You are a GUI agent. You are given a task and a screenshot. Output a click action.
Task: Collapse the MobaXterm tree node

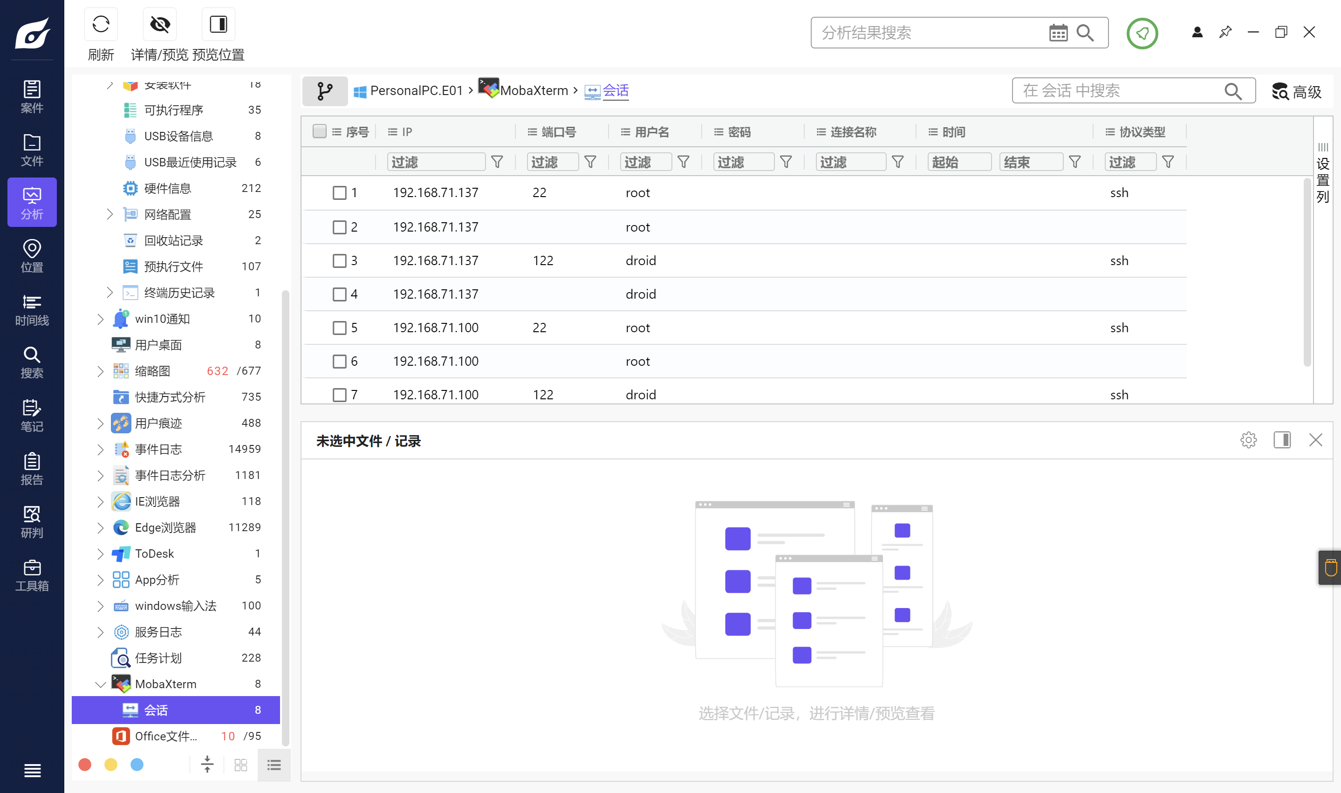(x=100, y=684)
